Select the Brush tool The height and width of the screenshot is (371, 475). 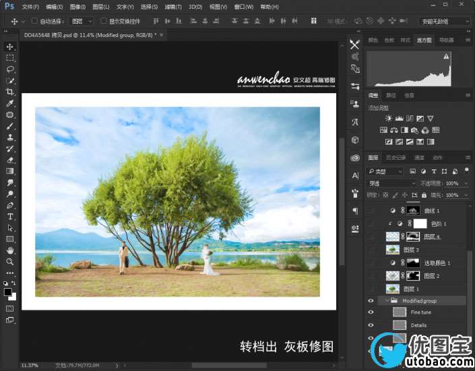pyautogui.click(x=9, y=126)
